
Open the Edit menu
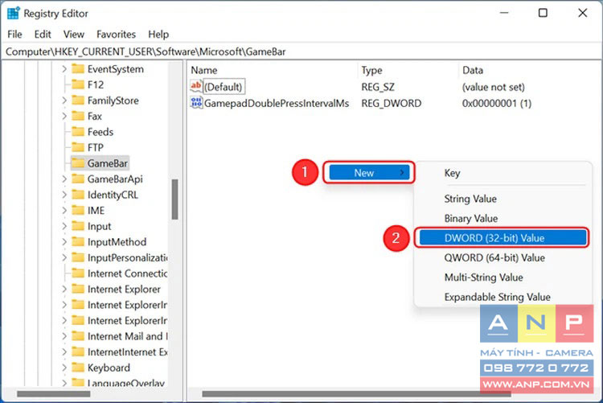(43, 35)
